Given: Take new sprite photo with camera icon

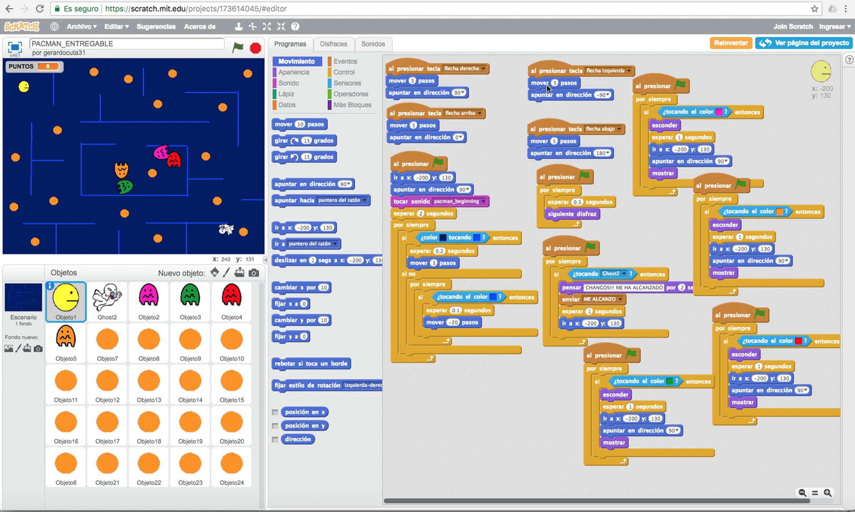Looking at the screenshot, I should coord(254,273).
